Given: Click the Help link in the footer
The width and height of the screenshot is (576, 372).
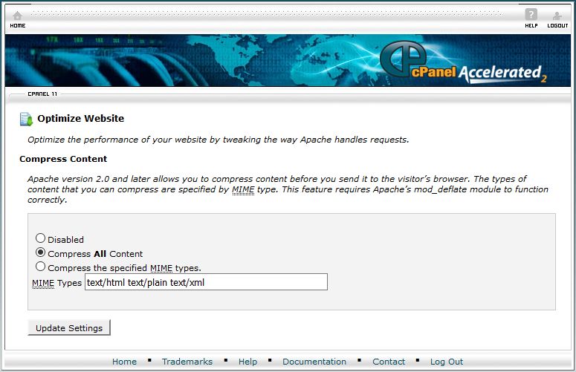Looking at the screenshot, I should (x=247, y=362).
